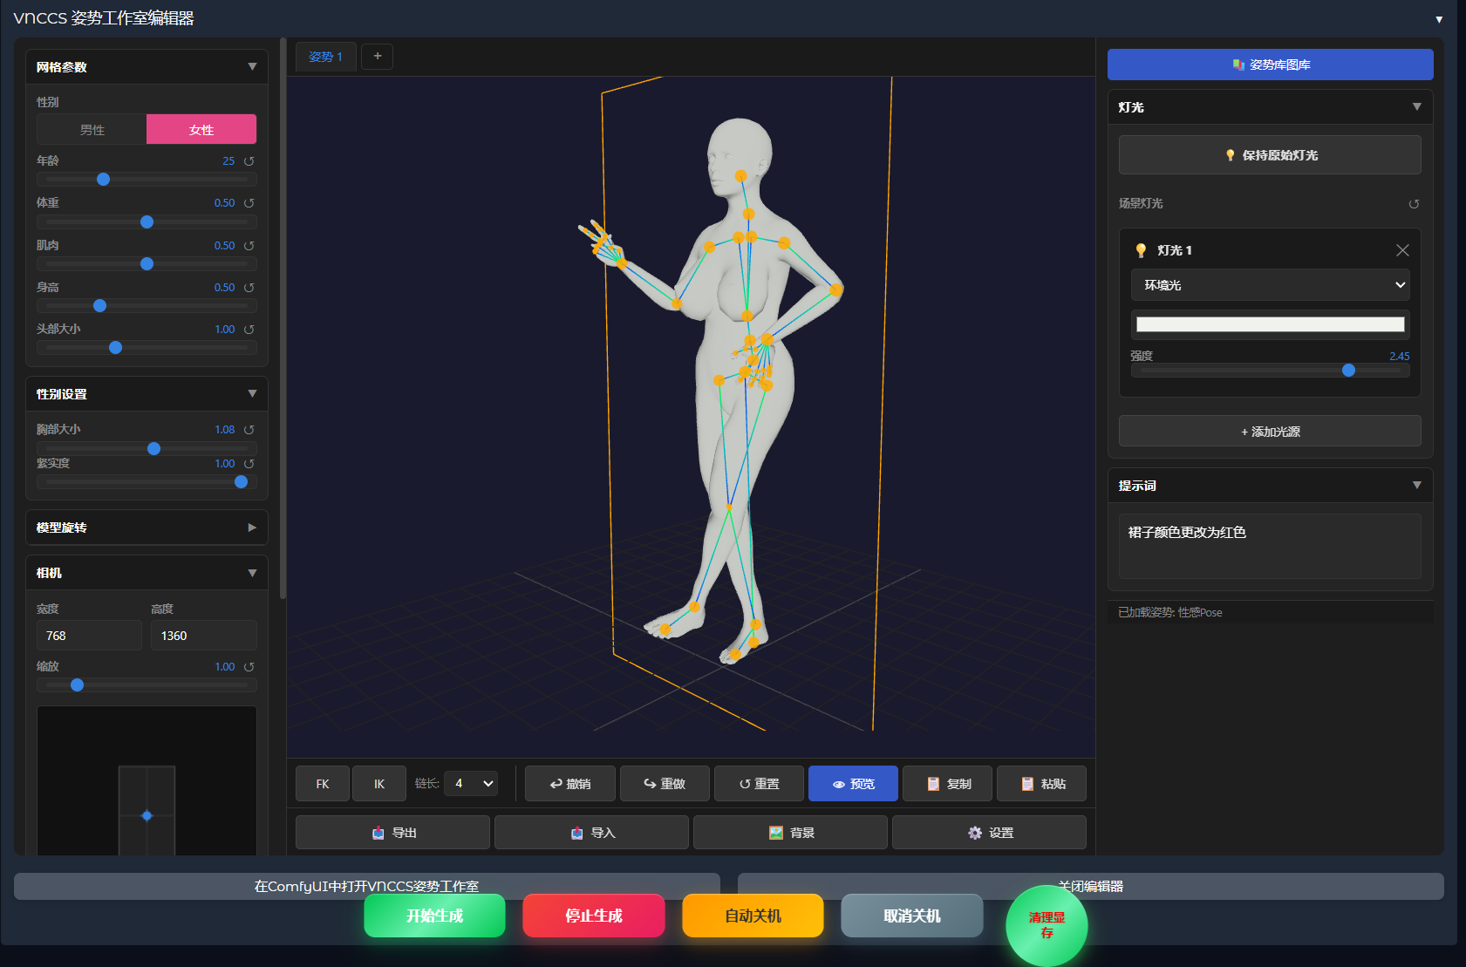Switch to IK mode
The image size is (1466, 967).
pos(379,784)
